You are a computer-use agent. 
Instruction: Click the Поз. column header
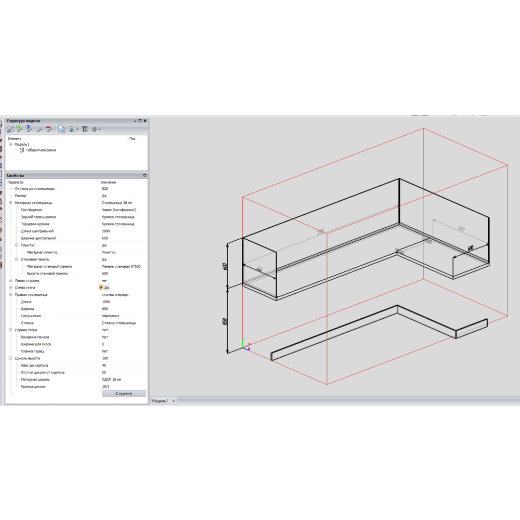[x=133, y=138]
